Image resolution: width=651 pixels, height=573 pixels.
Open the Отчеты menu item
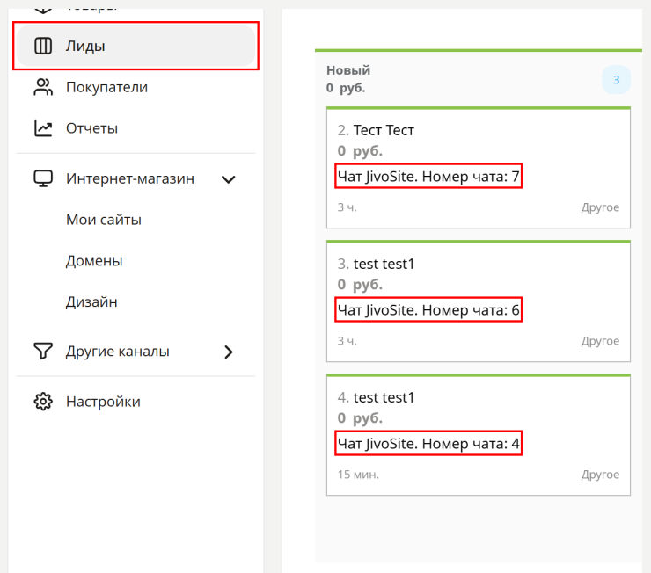[135, 128]
